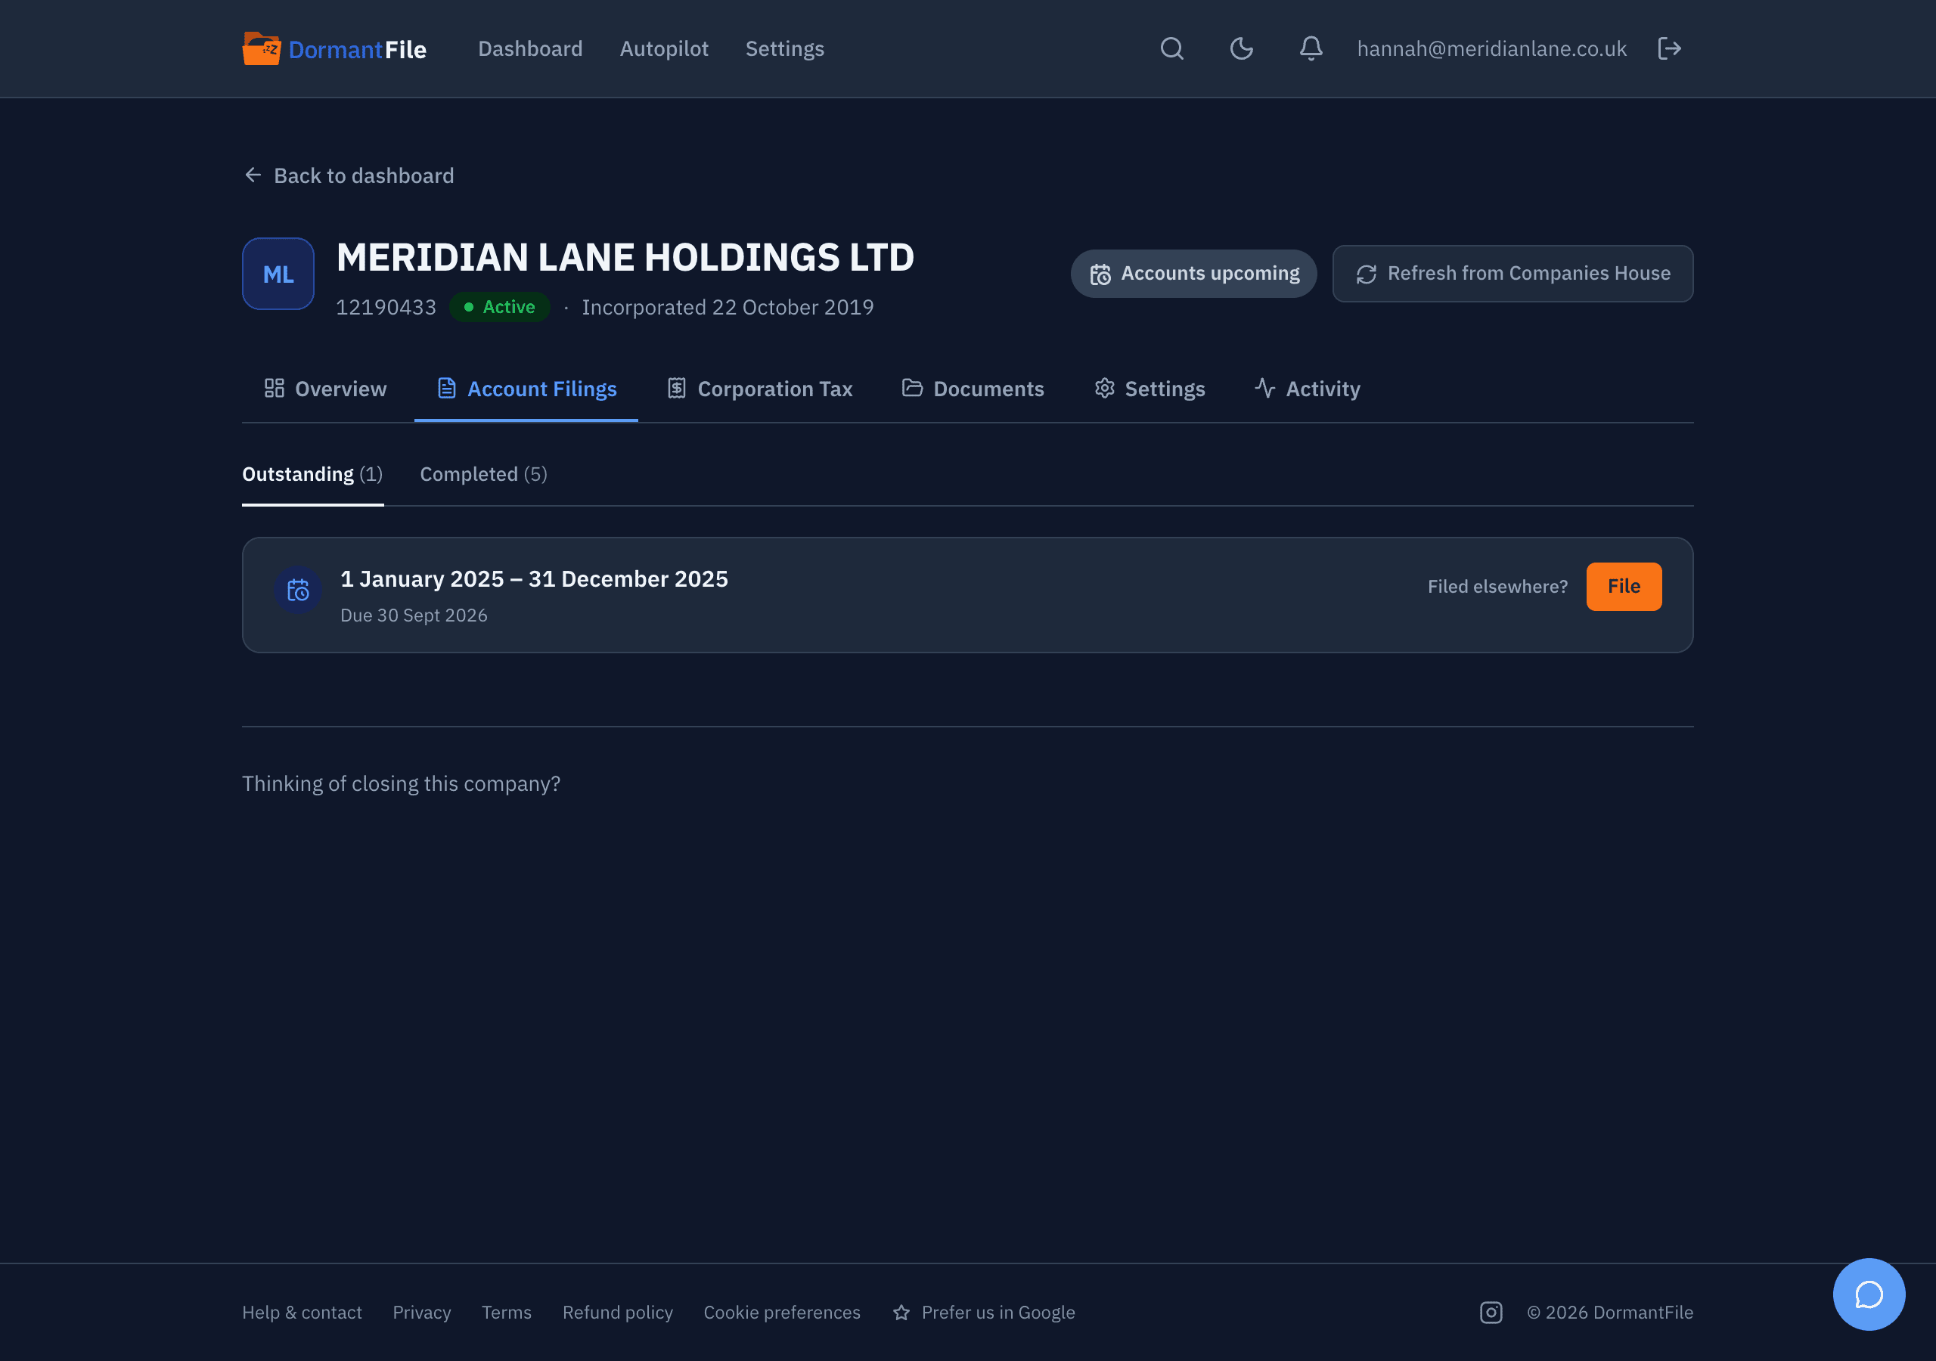The height and width of the screenshot is (1361, 1936).
Task: Click © 2026 DormantFile text
Action: [1610, 1313]
